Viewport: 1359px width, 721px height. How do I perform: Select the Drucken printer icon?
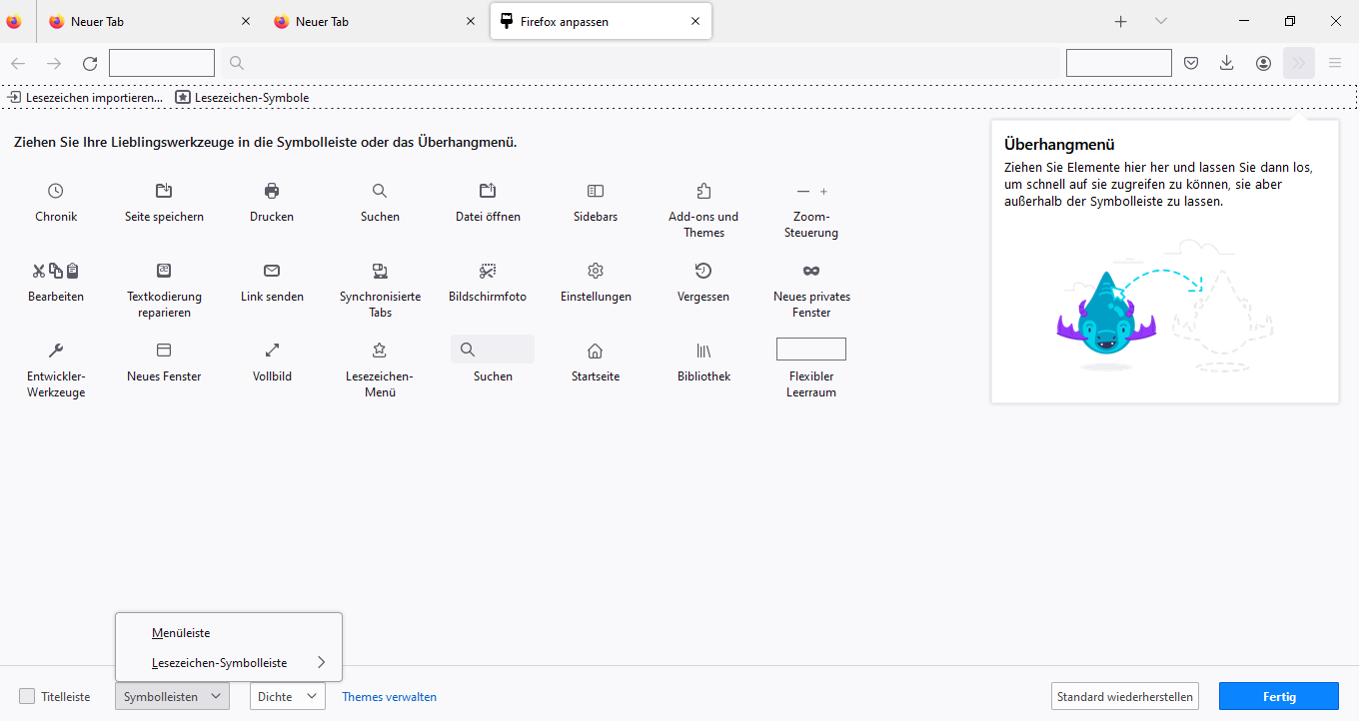[x=272, y=191]
